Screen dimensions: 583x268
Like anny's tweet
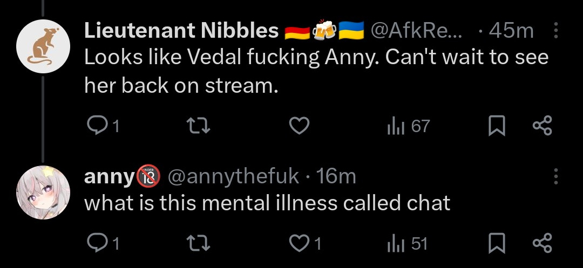point(299,244)
